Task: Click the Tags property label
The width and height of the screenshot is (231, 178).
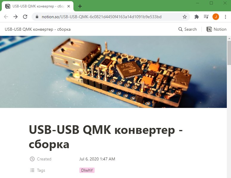Action: tap(41, 170)
